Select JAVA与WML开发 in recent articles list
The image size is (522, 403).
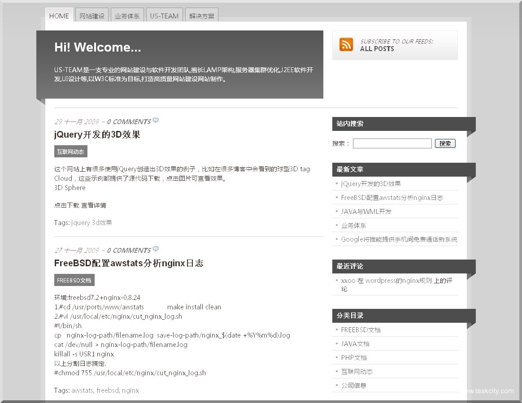point(366,212)
